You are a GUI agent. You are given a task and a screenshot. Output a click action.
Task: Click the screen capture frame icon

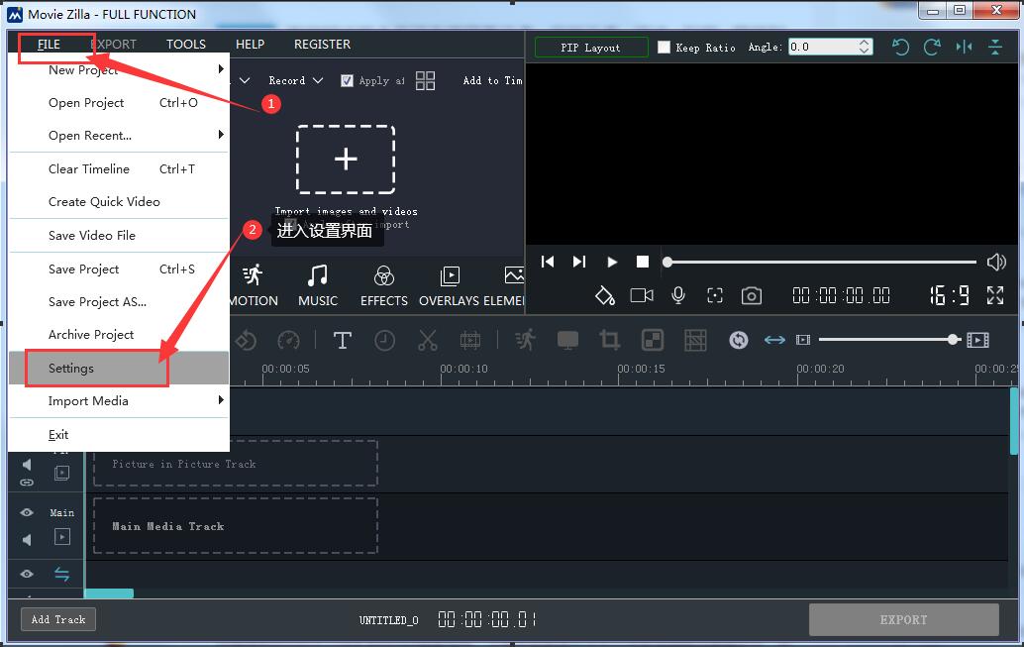point(715,296)
